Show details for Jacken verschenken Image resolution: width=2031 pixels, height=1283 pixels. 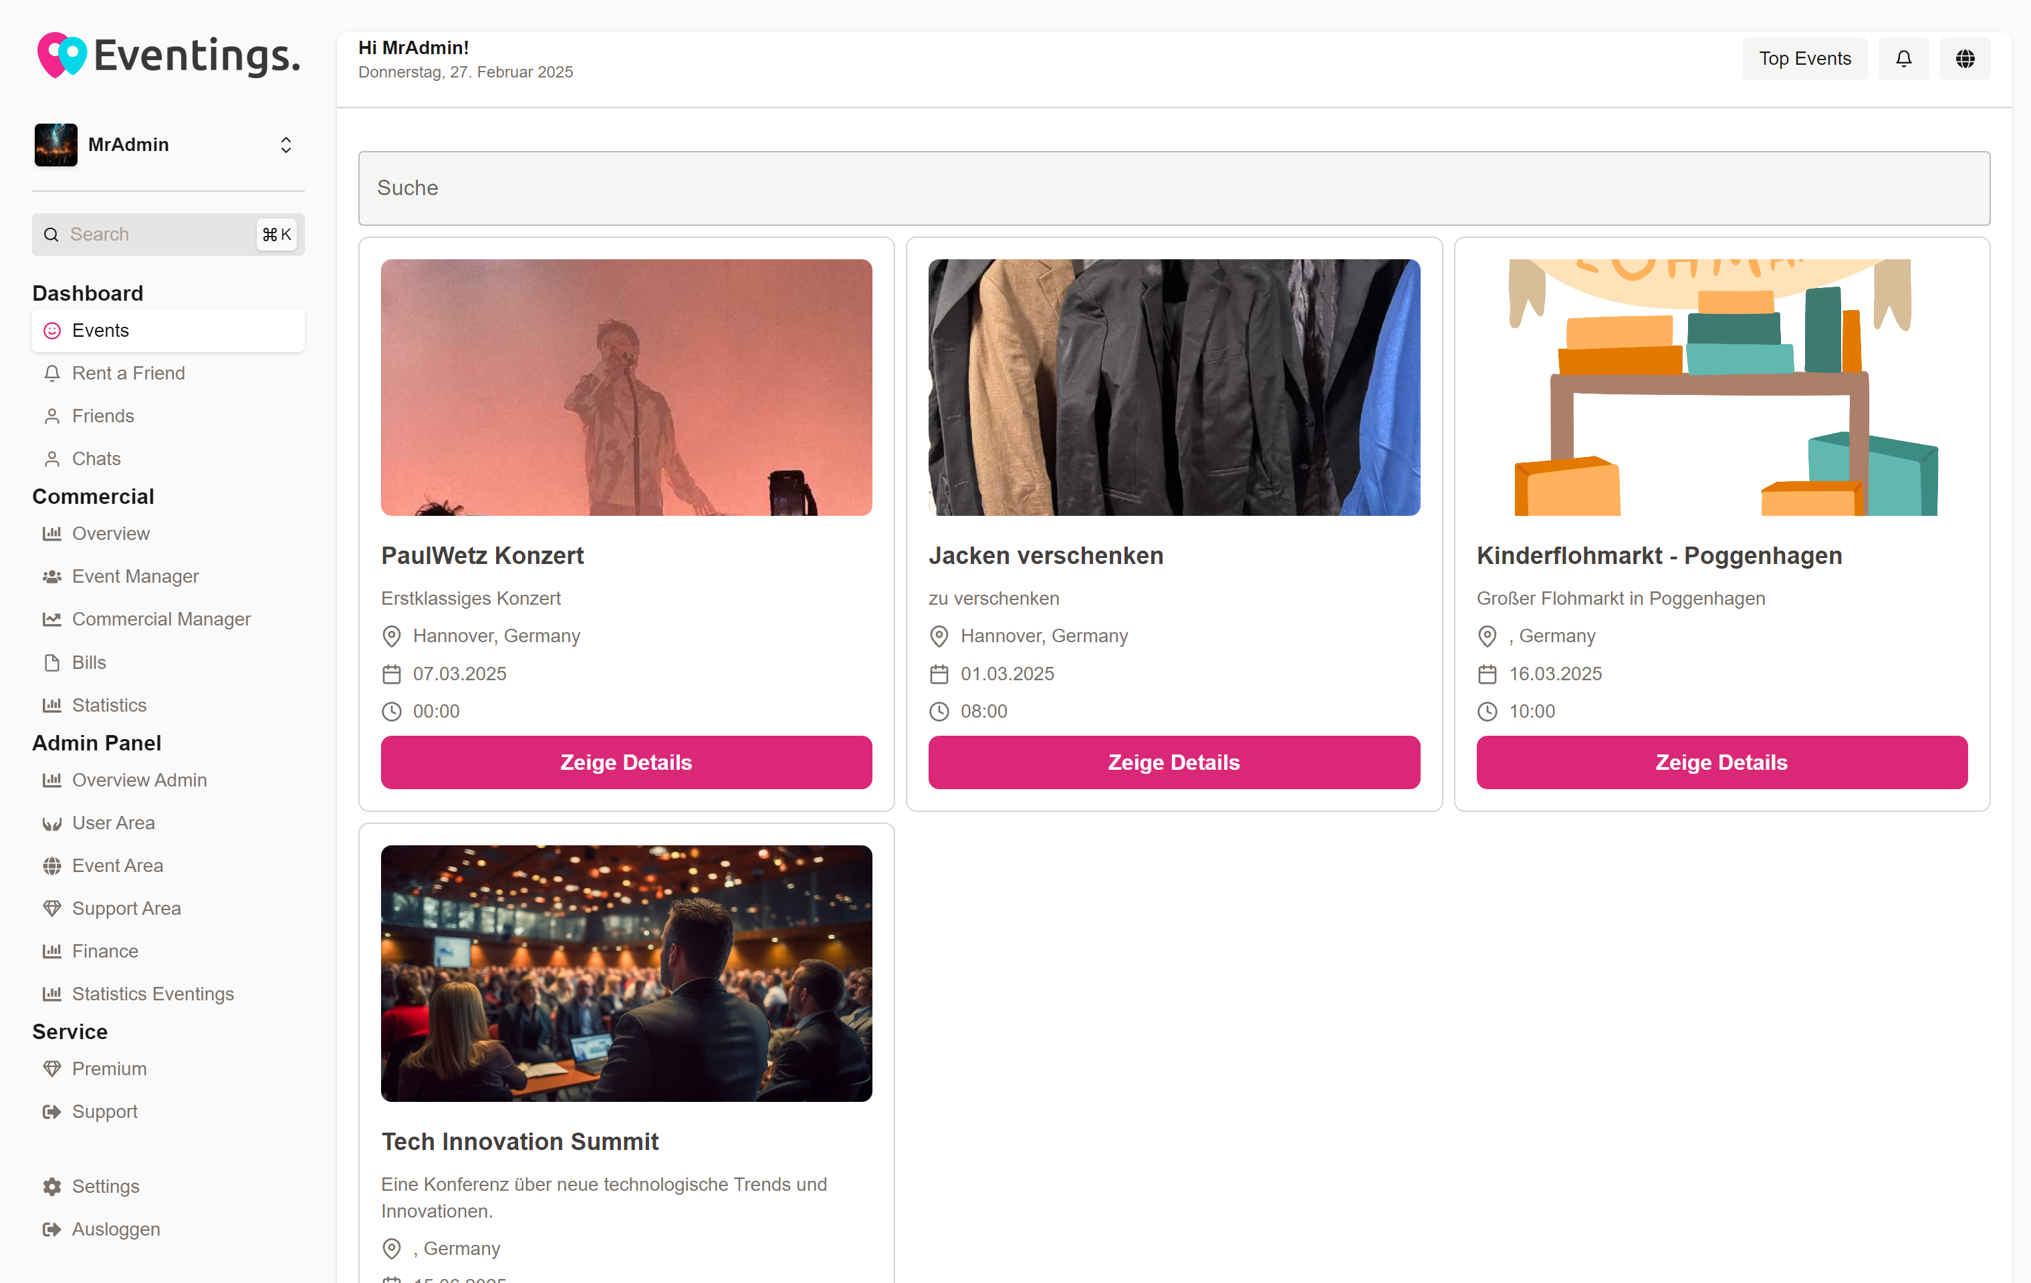point(1174,762)
